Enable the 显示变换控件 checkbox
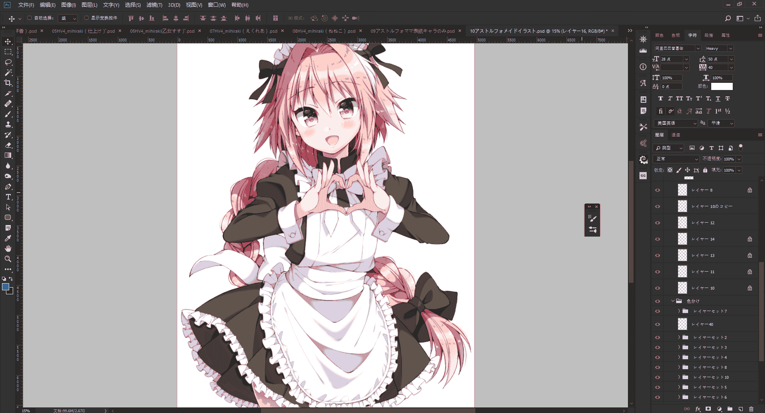This screenshot has height=413, width=765. pyautogui.click(x=86, y=18)
